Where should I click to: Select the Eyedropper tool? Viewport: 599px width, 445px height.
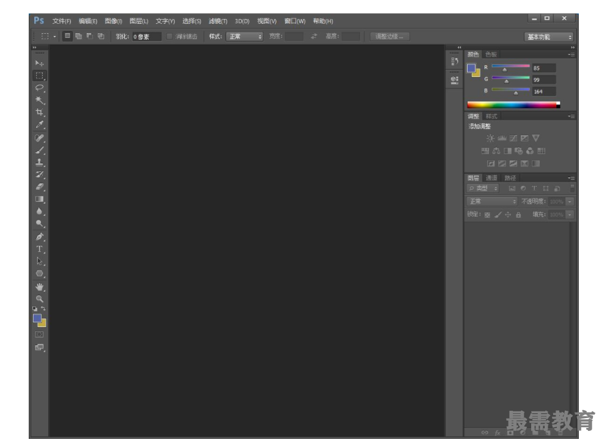[39, 125]
